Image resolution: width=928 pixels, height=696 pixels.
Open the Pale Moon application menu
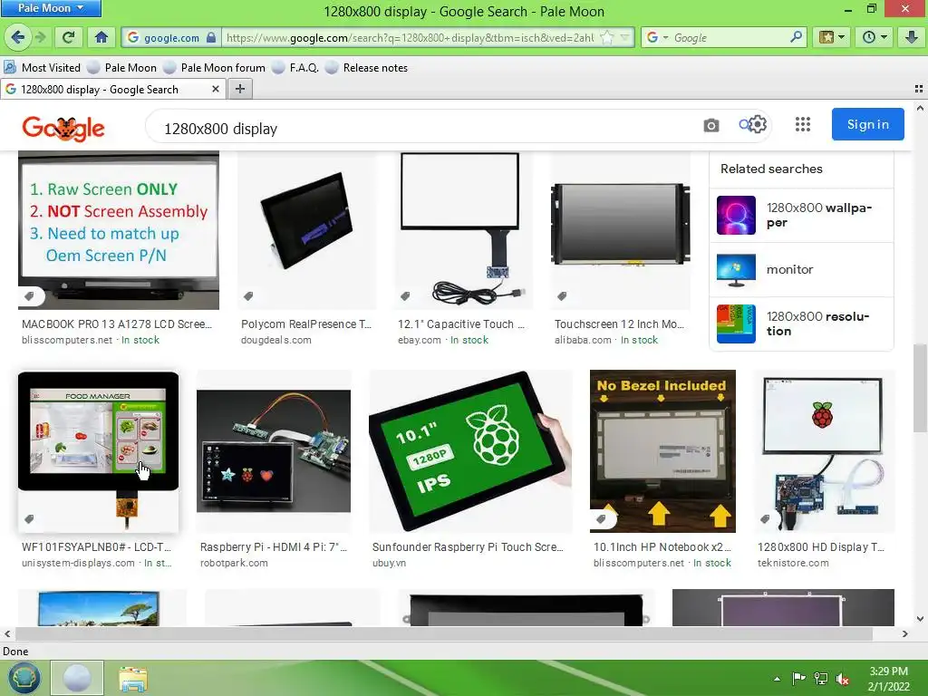coord(51,8)
